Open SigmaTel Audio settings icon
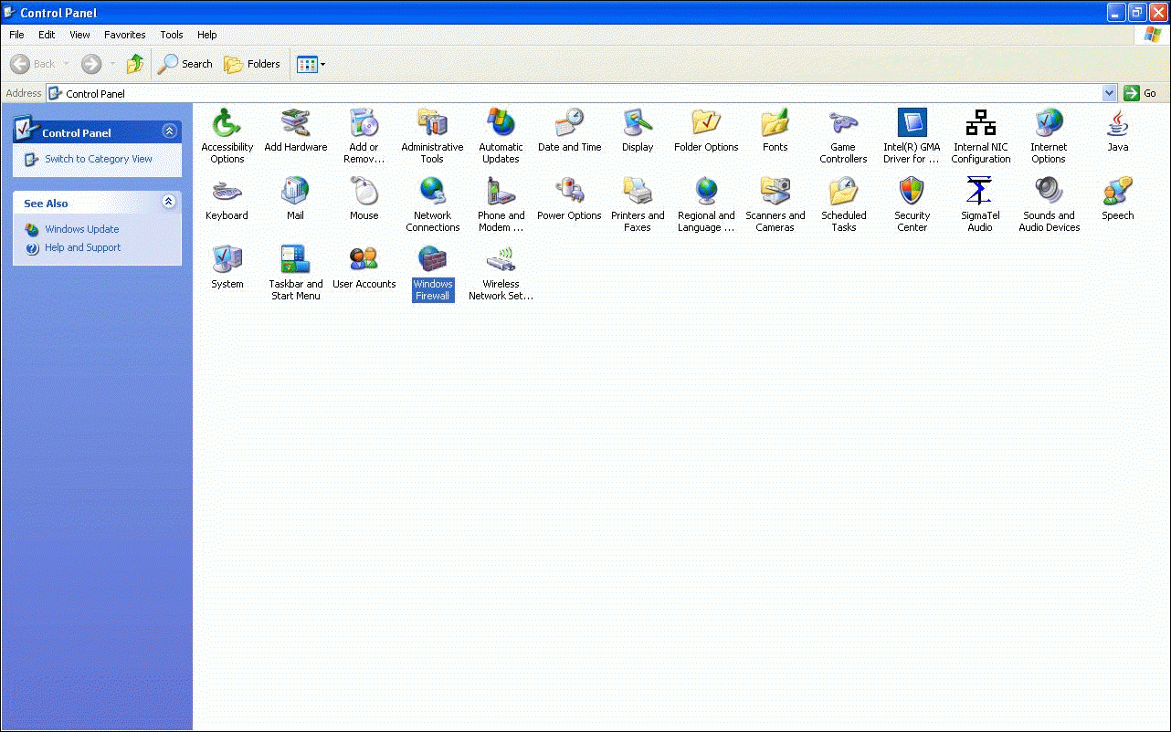Screen dimensions: 1171x732 pyautogui.click(x=979, y=192)
